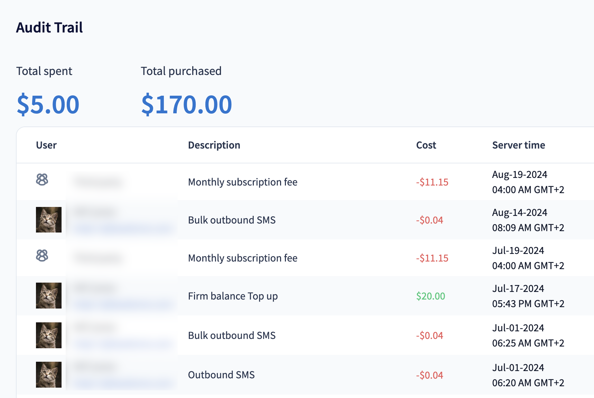Click the Total purchased label

pos(181,71)
